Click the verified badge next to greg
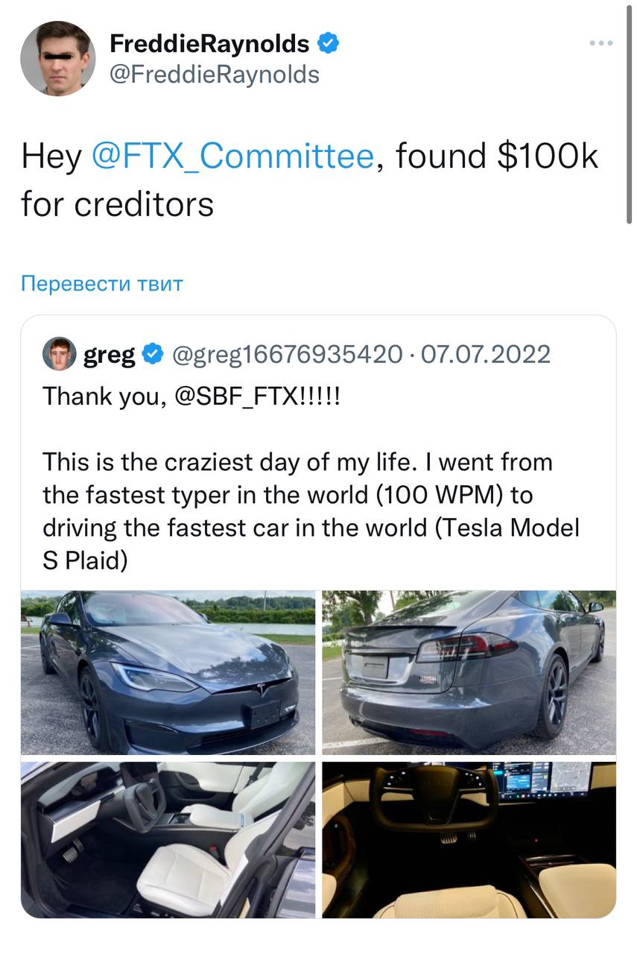 point(153,355)
